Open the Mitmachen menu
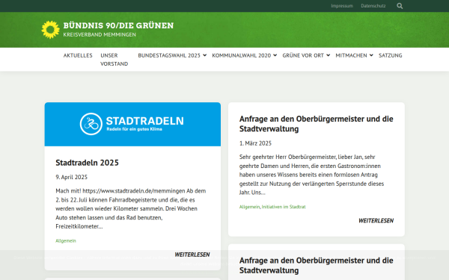 (351, 55)
